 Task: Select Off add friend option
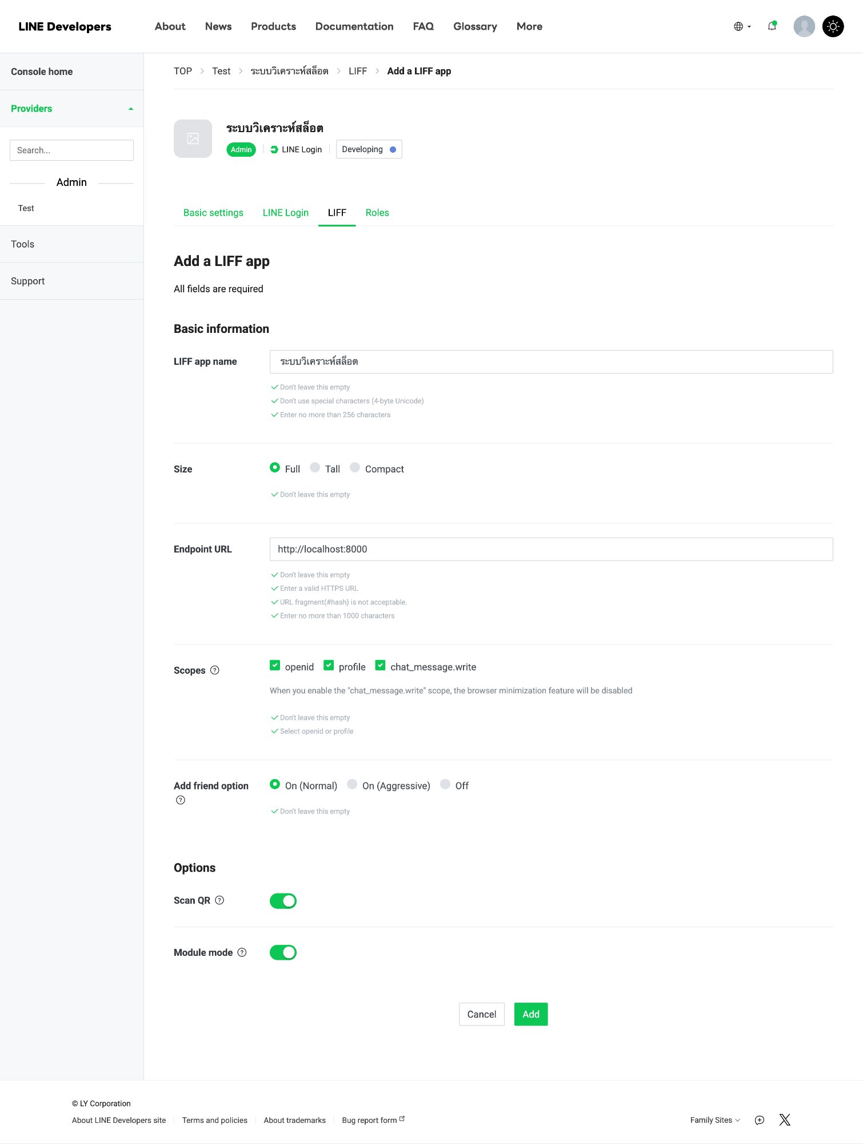pyautogui.click(x=445, y=784)
